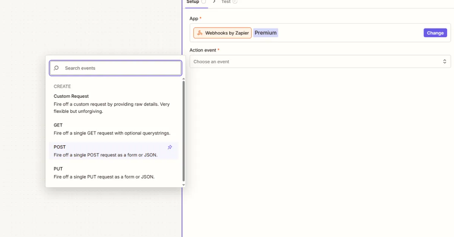Viewport: 454px width, 237px height.
Task: Click the chevron arrow between Setup and Test
Action: (214, 2)
